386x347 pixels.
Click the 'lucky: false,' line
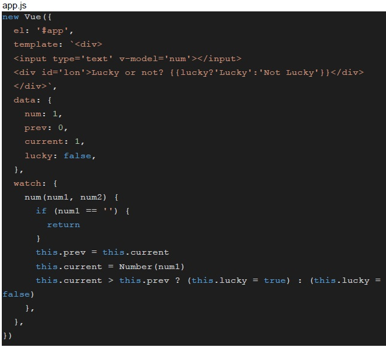(60, 156)
